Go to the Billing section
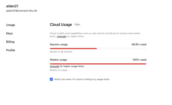Image resolution: width=172 pixels, height=105 pixels. tap(10, 42)
